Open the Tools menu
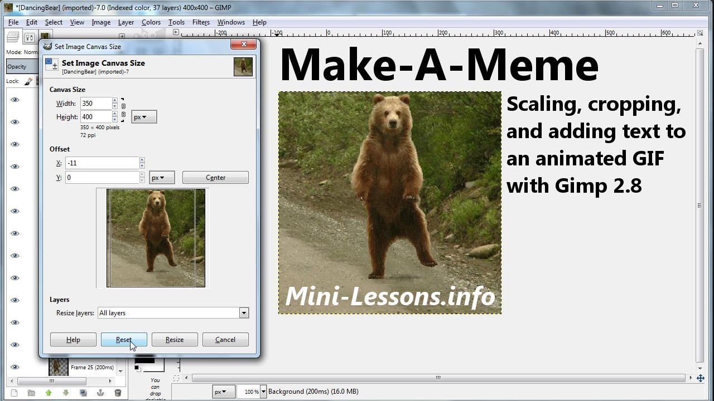This screenshot has width=714, height=401. tap(176, 22)
